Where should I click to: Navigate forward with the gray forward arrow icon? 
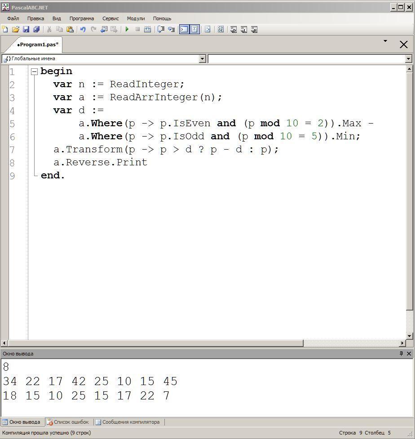tap(114, 29)
